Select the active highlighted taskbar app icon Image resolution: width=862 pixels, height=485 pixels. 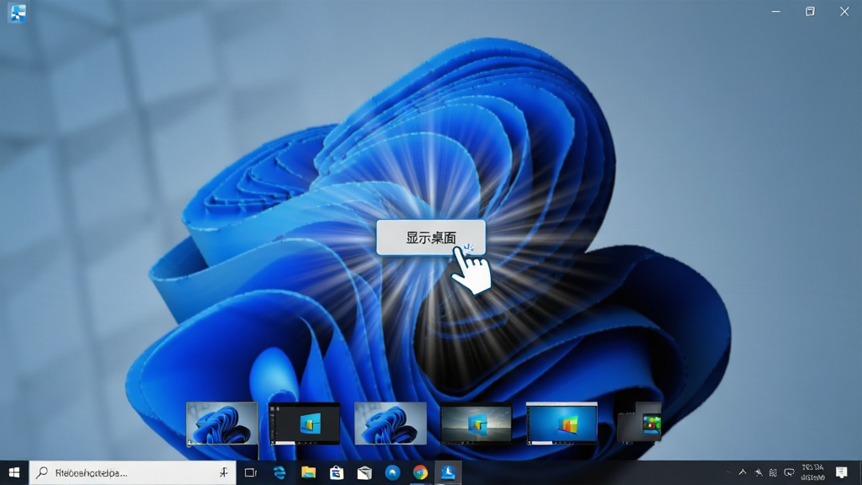[448, 473]
